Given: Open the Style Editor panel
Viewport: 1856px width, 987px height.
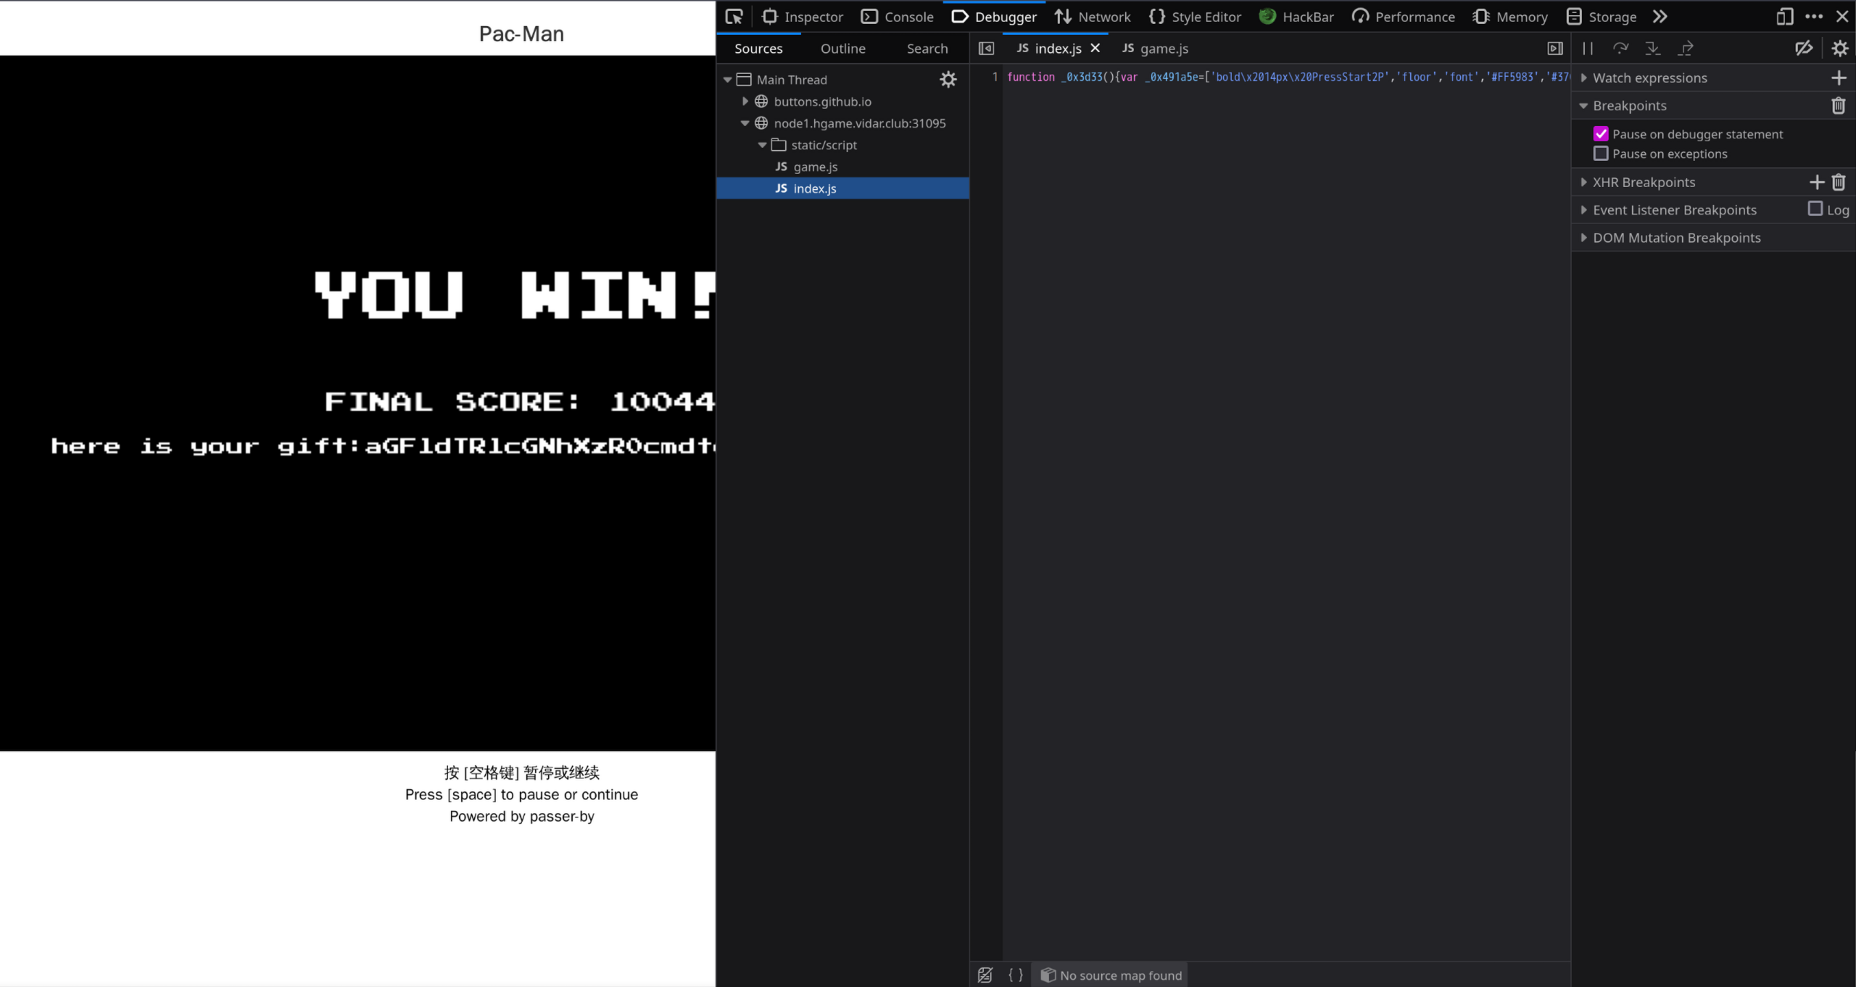Looking at the screenshot, I should (1195, 17).
